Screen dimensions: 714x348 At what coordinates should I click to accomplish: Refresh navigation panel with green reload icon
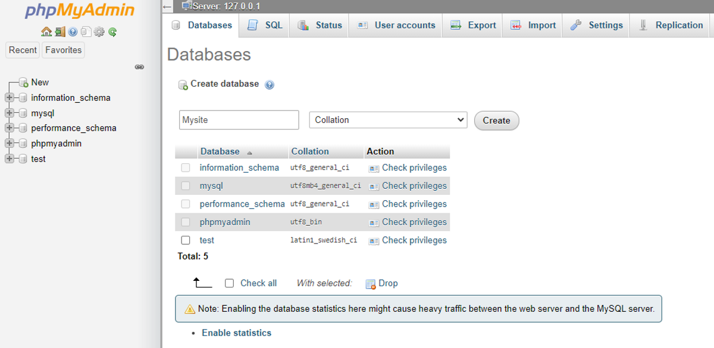pos(112,31)
